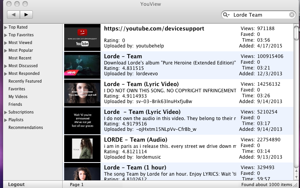Screen dimensions: 300x188
Task: Click Found about 1000 items status
Action: click(x=266, y=185)
